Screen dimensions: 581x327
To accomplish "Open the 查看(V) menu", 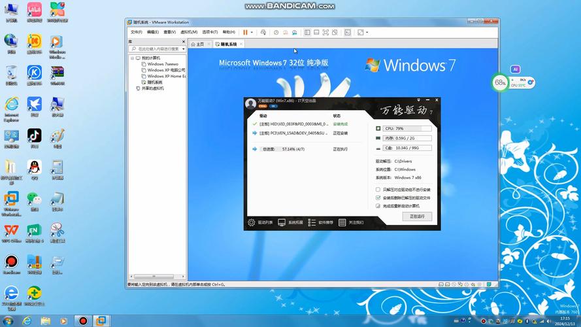I will point(169,32).
